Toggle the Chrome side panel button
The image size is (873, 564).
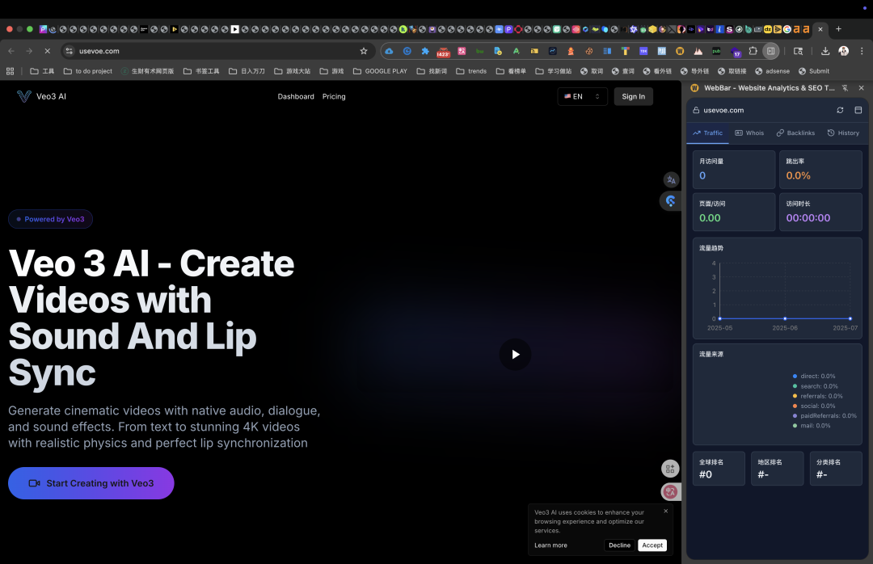(770, 51)
